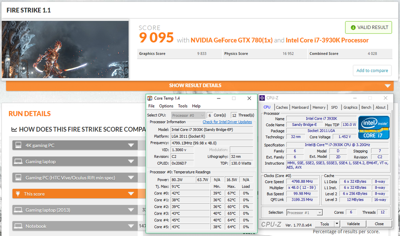Click the white arrow on the Show Result Details bar
The image size is (400, 236).
tap(388, 86)
